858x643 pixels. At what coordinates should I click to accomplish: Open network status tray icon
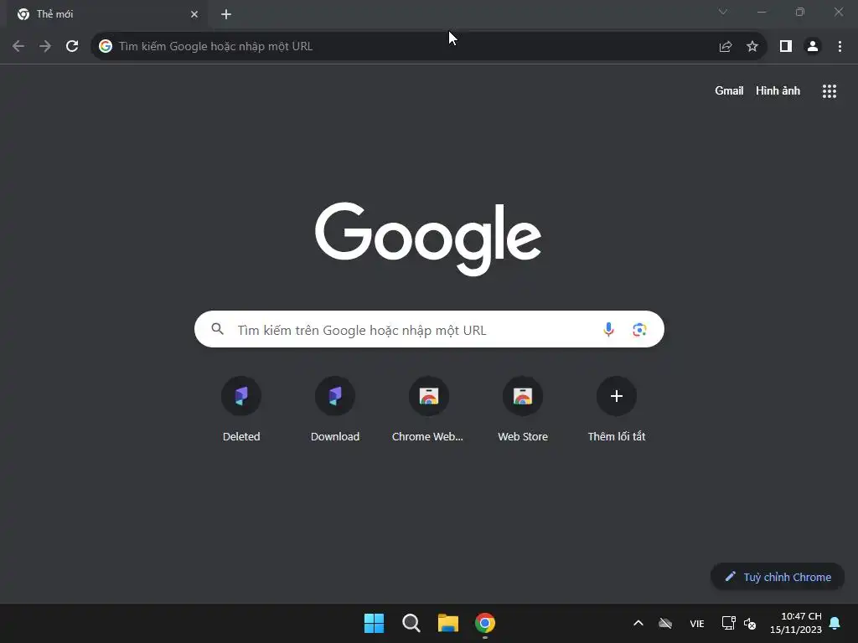[728, 623]
